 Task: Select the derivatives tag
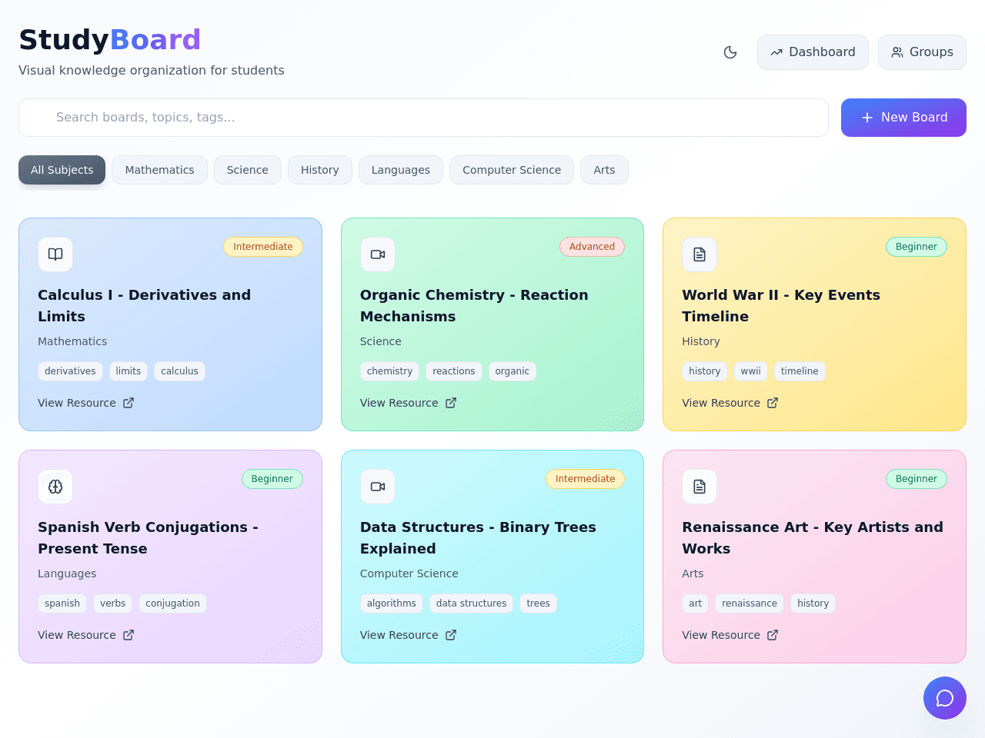coord(70,371)
